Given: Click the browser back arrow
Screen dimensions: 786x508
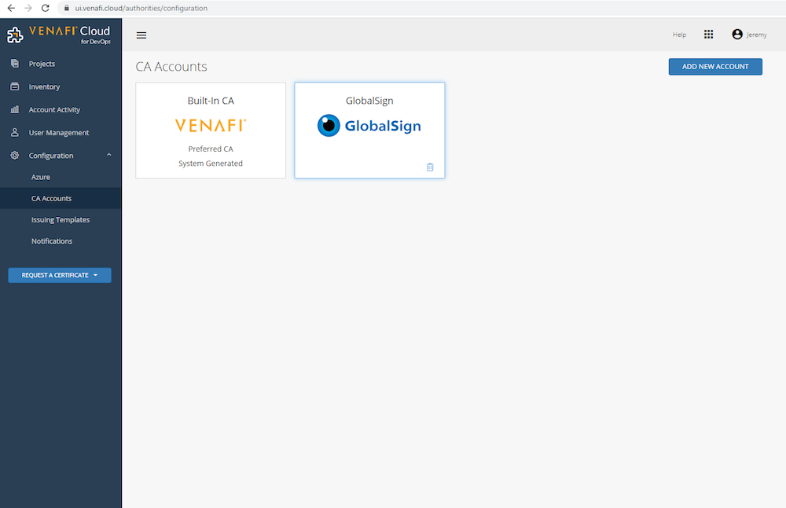Looking at the screenshot, I should coord(11,8).
